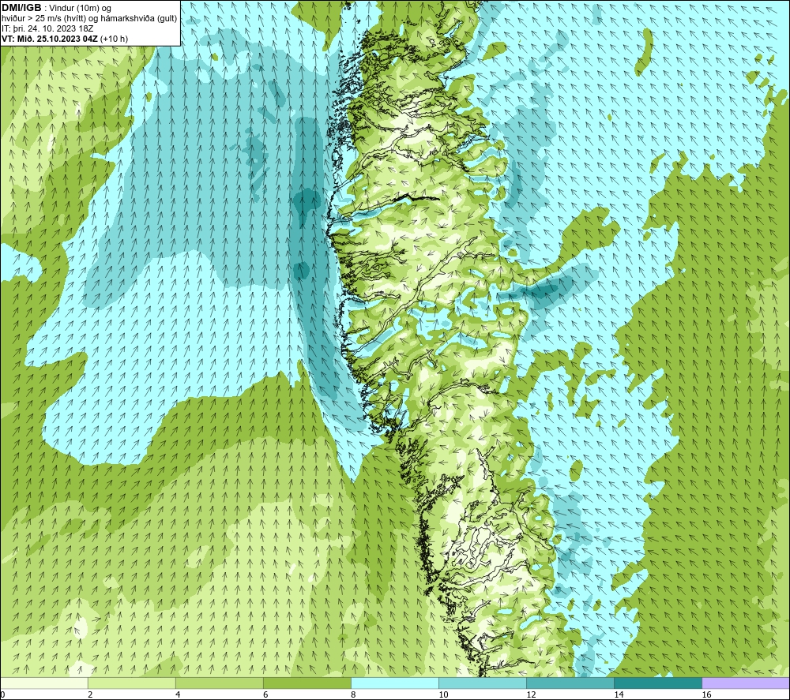Click the 4–6 m/s green legend swatch
Viewport: 790px width, 700px height.
point(220,683)
